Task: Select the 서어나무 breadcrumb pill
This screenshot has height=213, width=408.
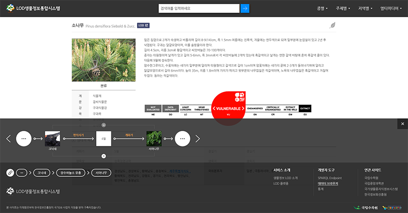Action: click(101, 173)
